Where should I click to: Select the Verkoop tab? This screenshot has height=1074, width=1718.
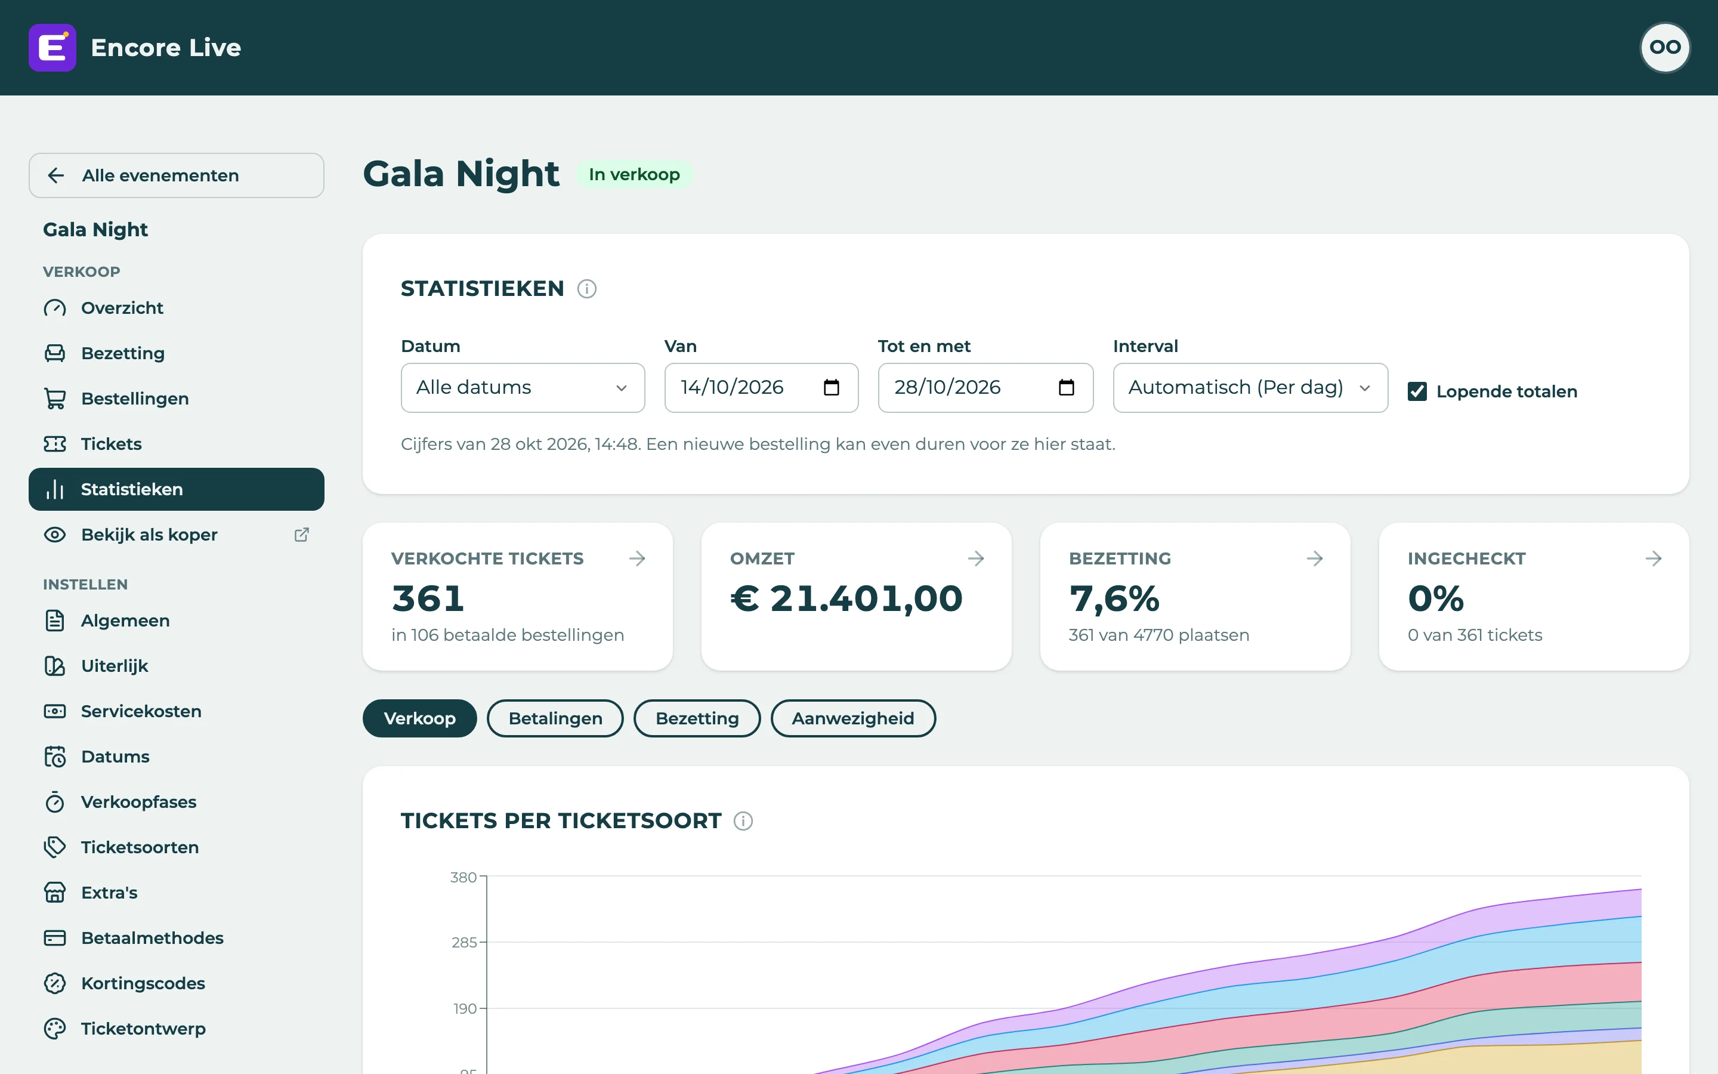419,718
